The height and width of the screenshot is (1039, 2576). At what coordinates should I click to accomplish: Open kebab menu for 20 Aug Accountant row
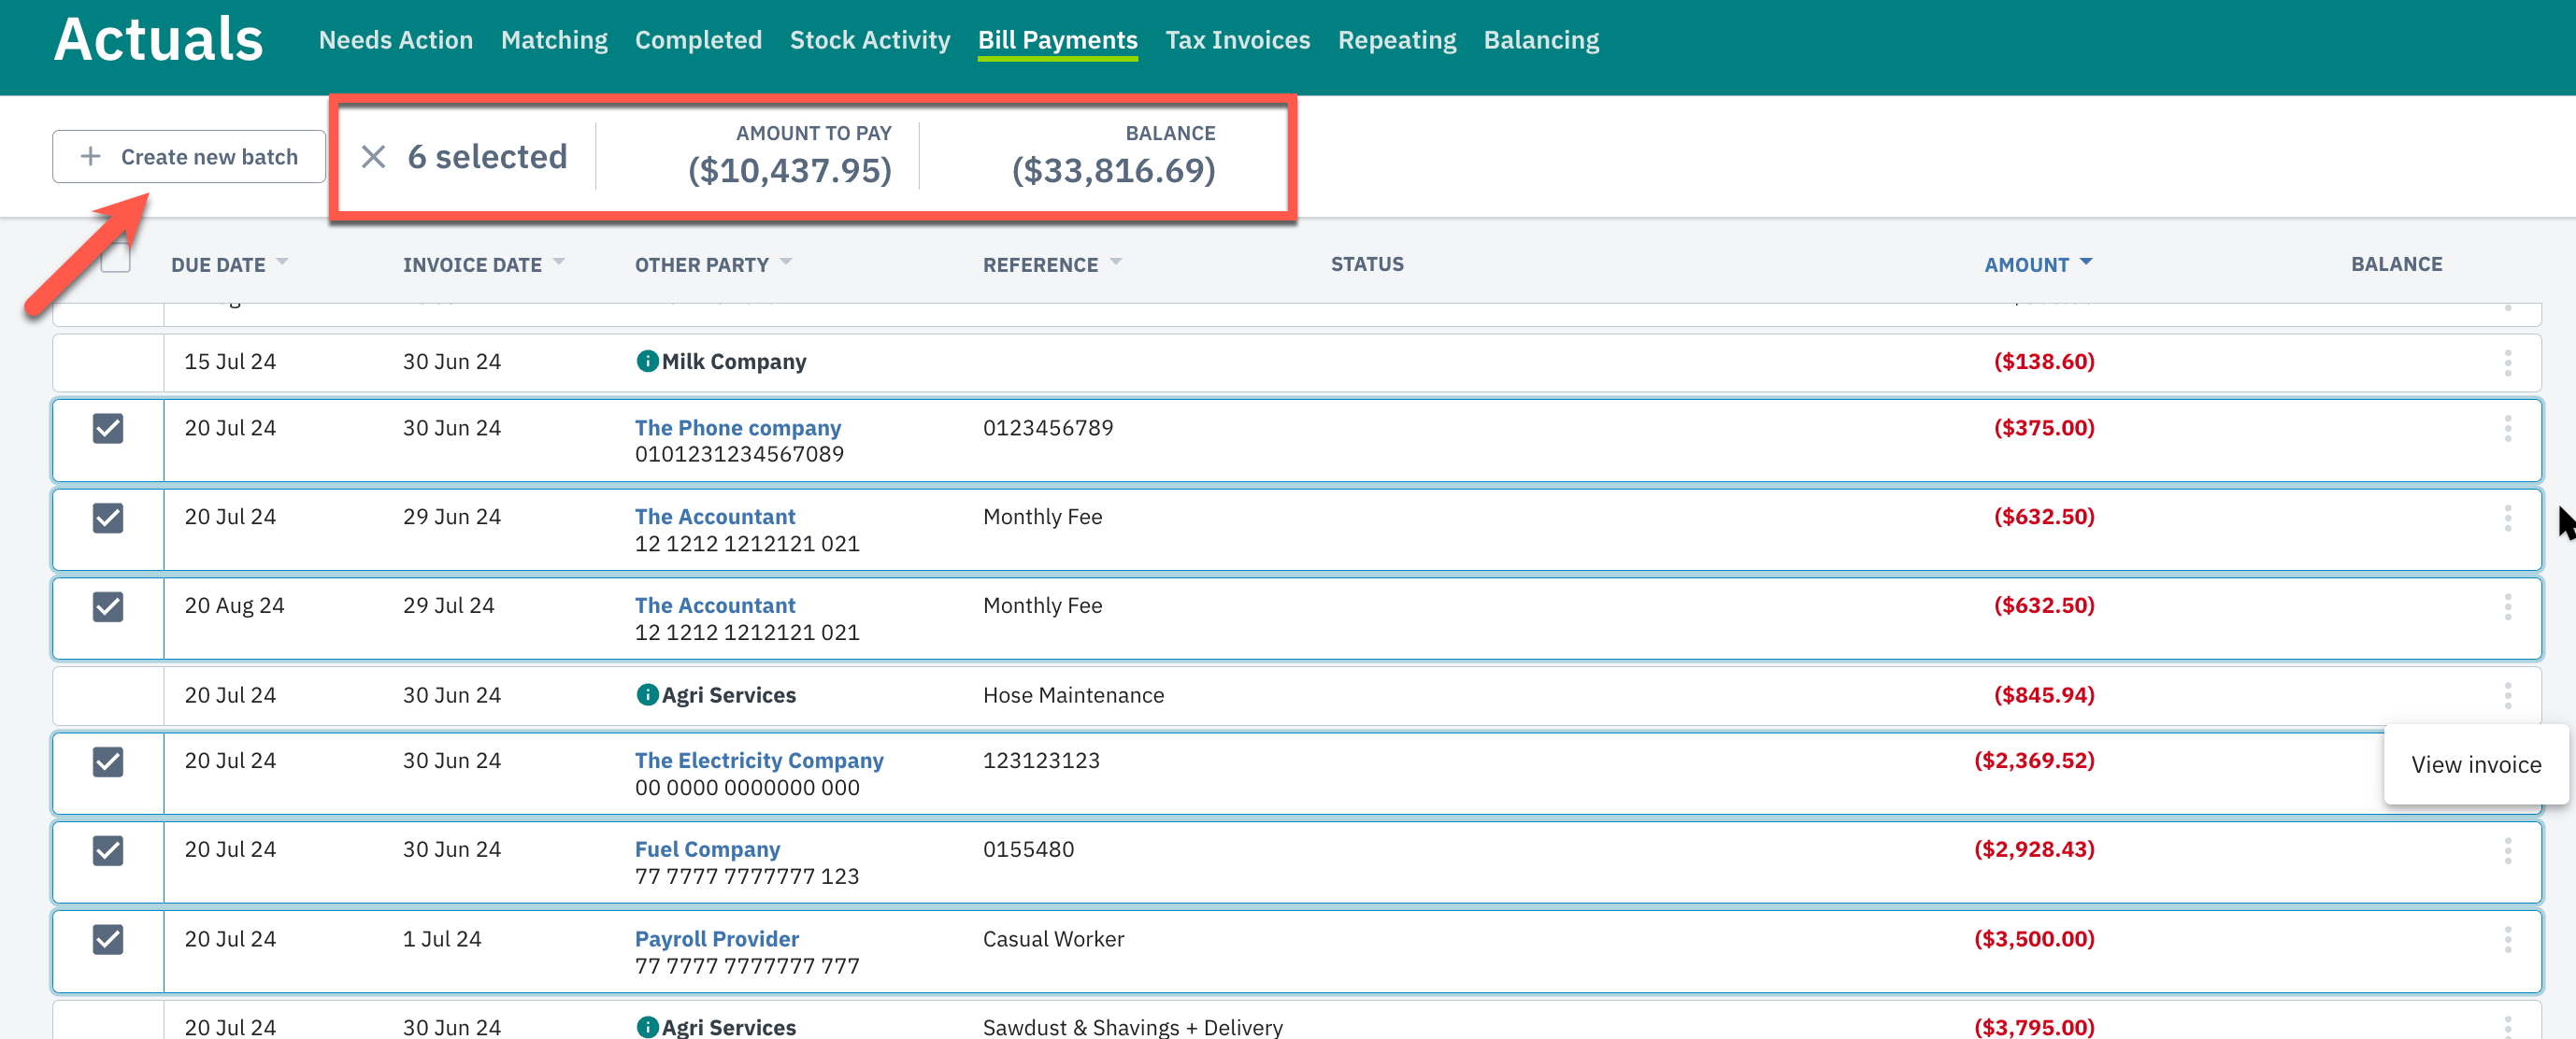click(2507, 607)
